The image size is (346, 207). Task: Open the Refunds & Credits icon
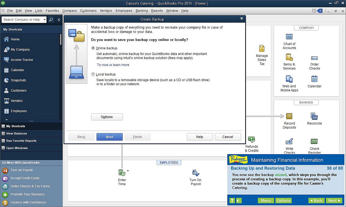click(252, 140)
